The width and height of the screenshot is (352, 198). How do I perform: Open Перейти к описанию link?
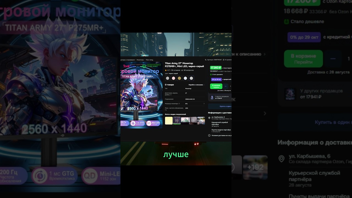196,85
